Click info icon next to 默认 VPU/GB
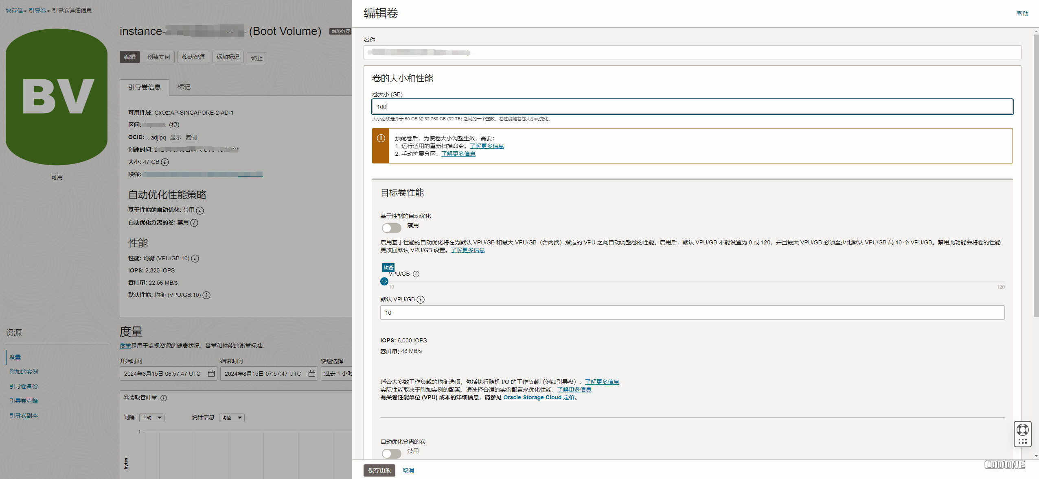Viewport: 1039px width, 479px height. click(421, 300)
